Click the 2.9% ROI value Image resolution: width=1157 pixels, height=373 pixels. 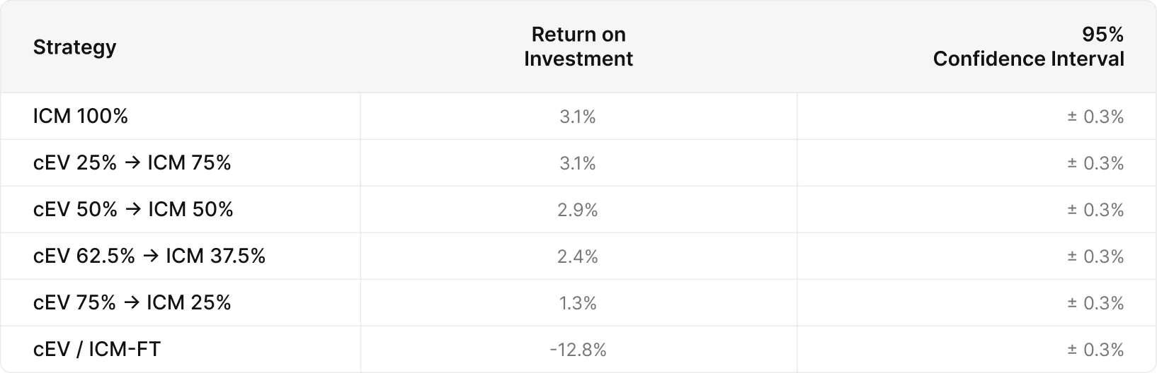578,210
